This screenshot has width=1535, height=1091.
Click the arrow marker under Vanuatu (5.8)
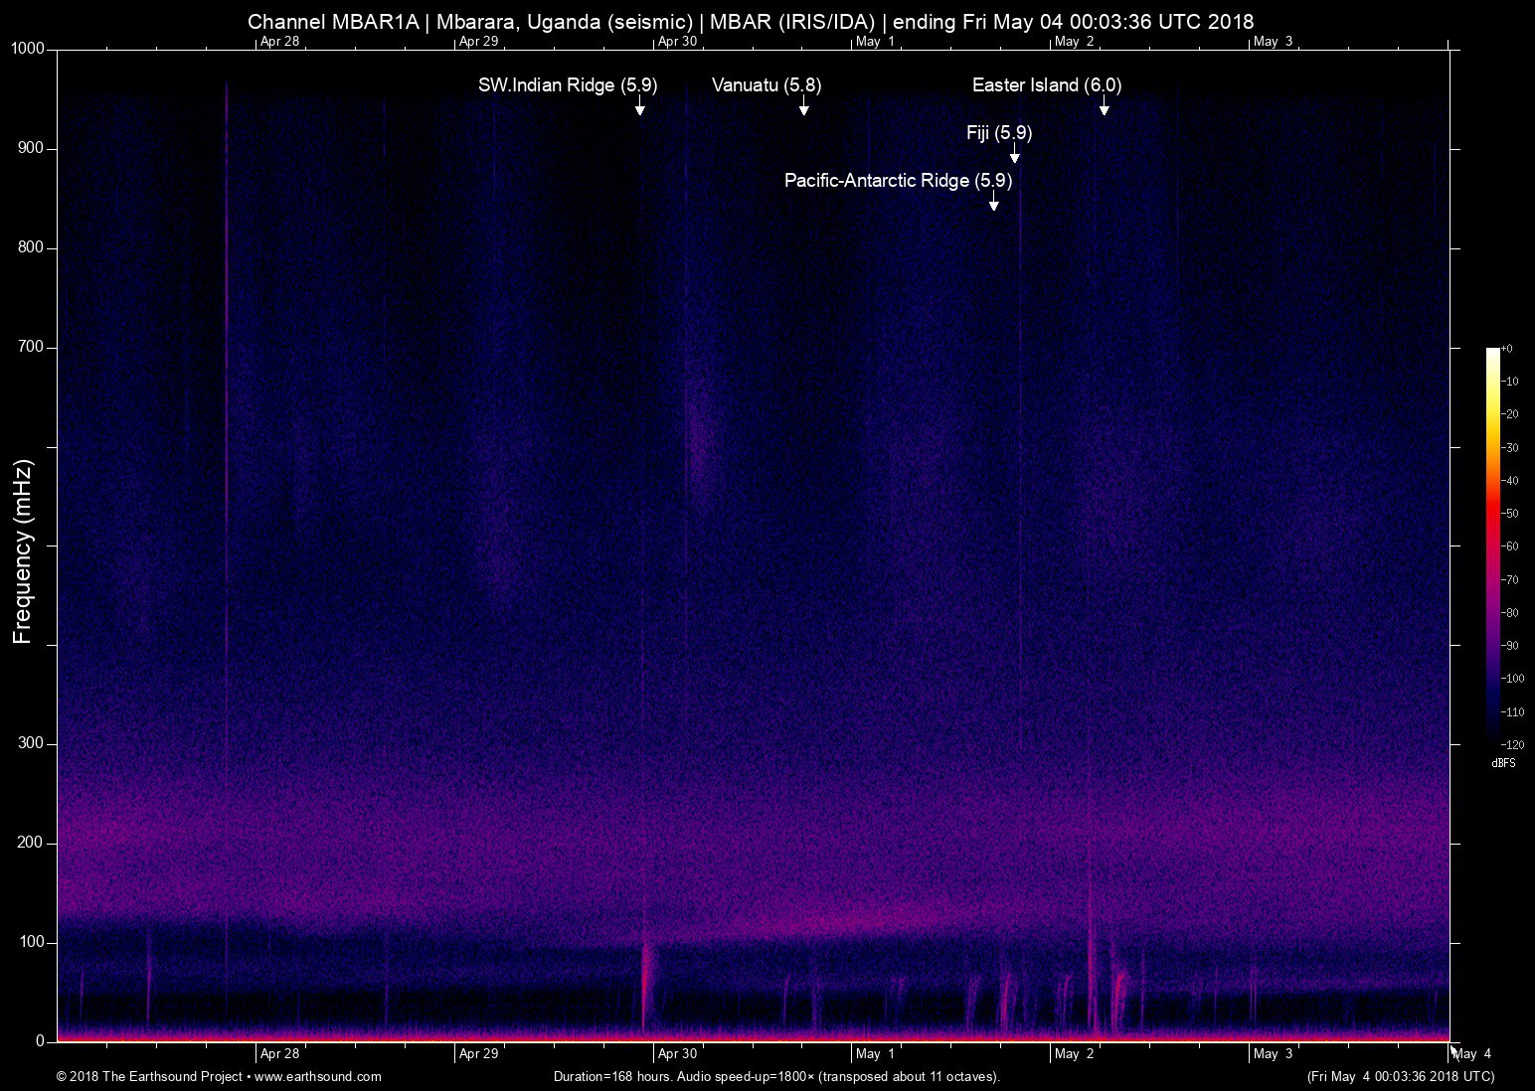click(x=803, y=107)
